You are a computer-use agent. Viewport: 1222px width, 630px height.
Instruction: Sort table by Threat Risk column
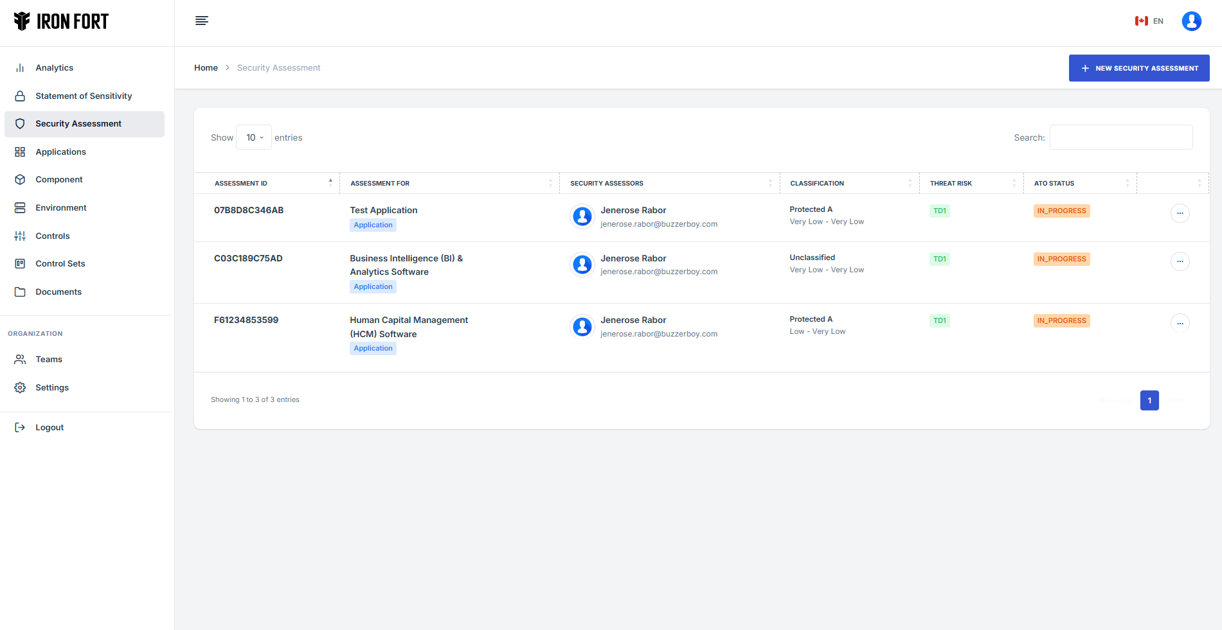(x=951, y=184)
